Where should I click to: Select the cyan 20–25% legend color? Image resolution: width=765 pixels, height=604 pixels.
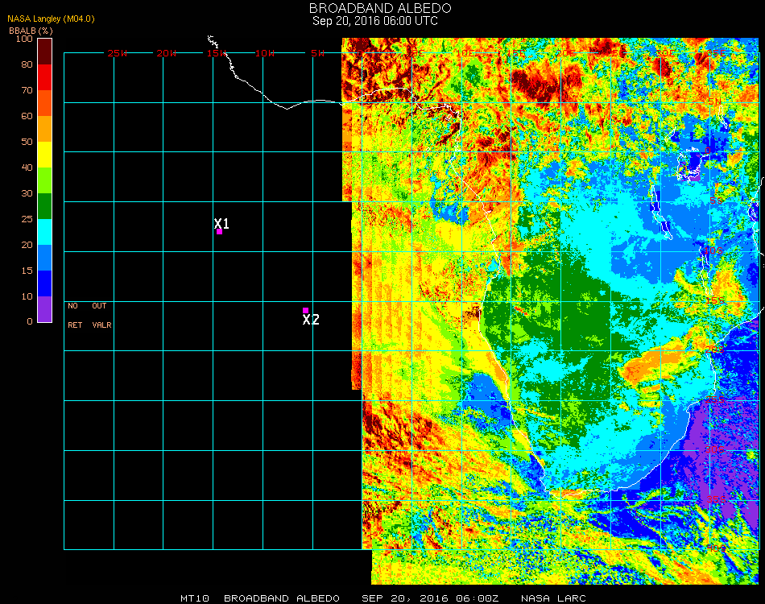click(45, 232)
